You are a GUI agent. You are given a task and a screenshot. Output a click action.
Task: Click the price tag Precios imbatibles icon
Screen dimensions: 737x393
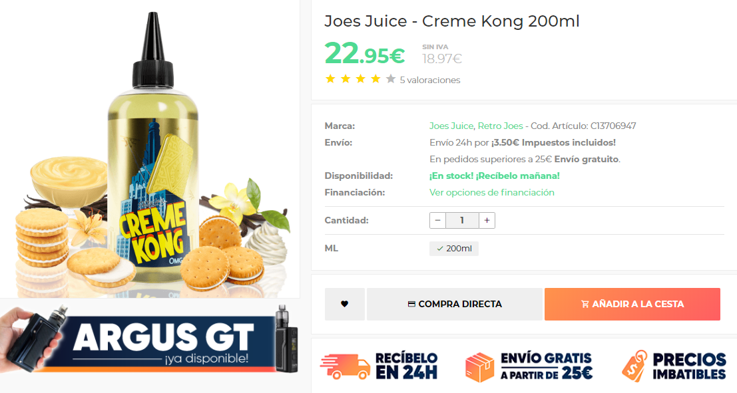point(634,366)
